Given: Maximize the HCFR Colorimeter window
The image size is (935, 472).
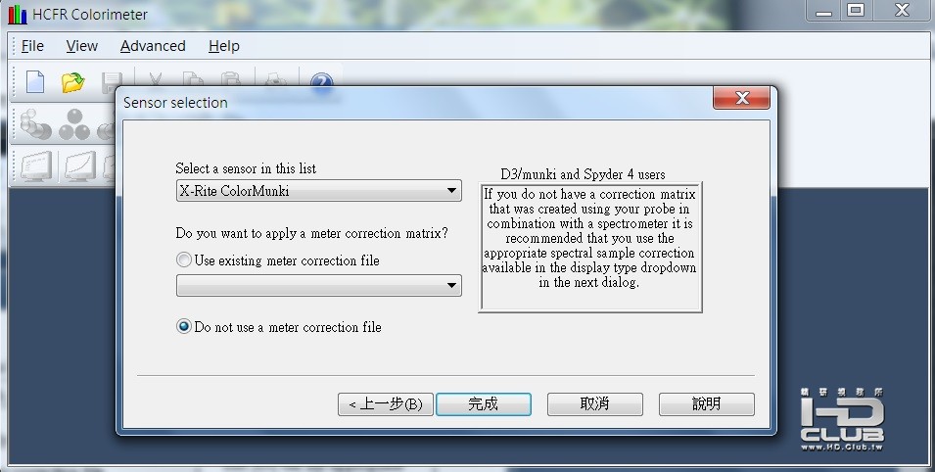Looking at the screenshot, I should (856, 11).
